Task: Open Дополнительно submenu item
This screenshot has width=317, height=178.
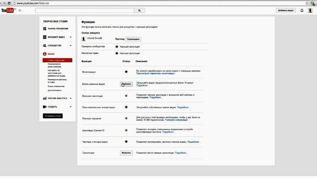Action: tap(54, 90)
